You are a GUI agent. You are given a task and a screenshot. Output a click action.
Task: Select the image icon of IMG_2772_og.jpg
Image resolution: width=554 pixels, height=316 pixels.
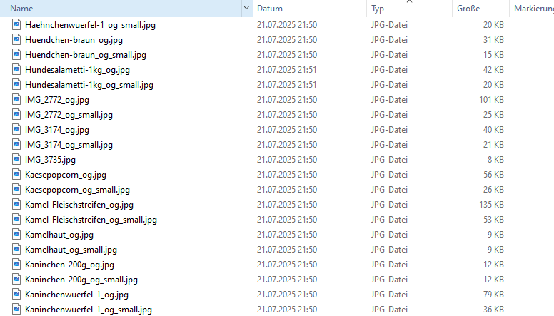(16, 99)
